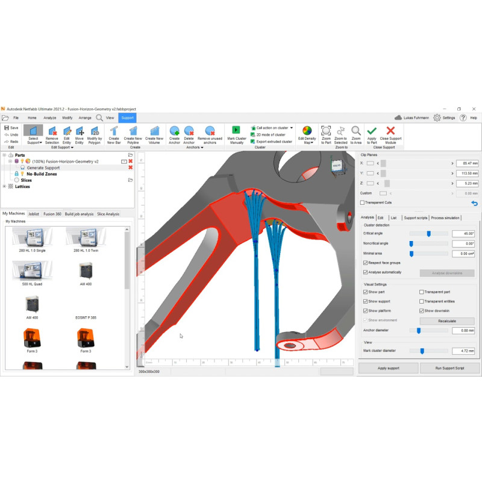This screenshot has height=482, width=482.
Task: Enable the Transparent part checkbox
Action: pos(422,292)
